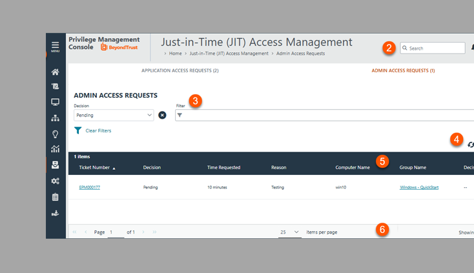This screenshot has width=474, height=273.
Task: Click Just-in-Time (JIT) Access Management breadcrumb
Action: (x=229, y=54)
